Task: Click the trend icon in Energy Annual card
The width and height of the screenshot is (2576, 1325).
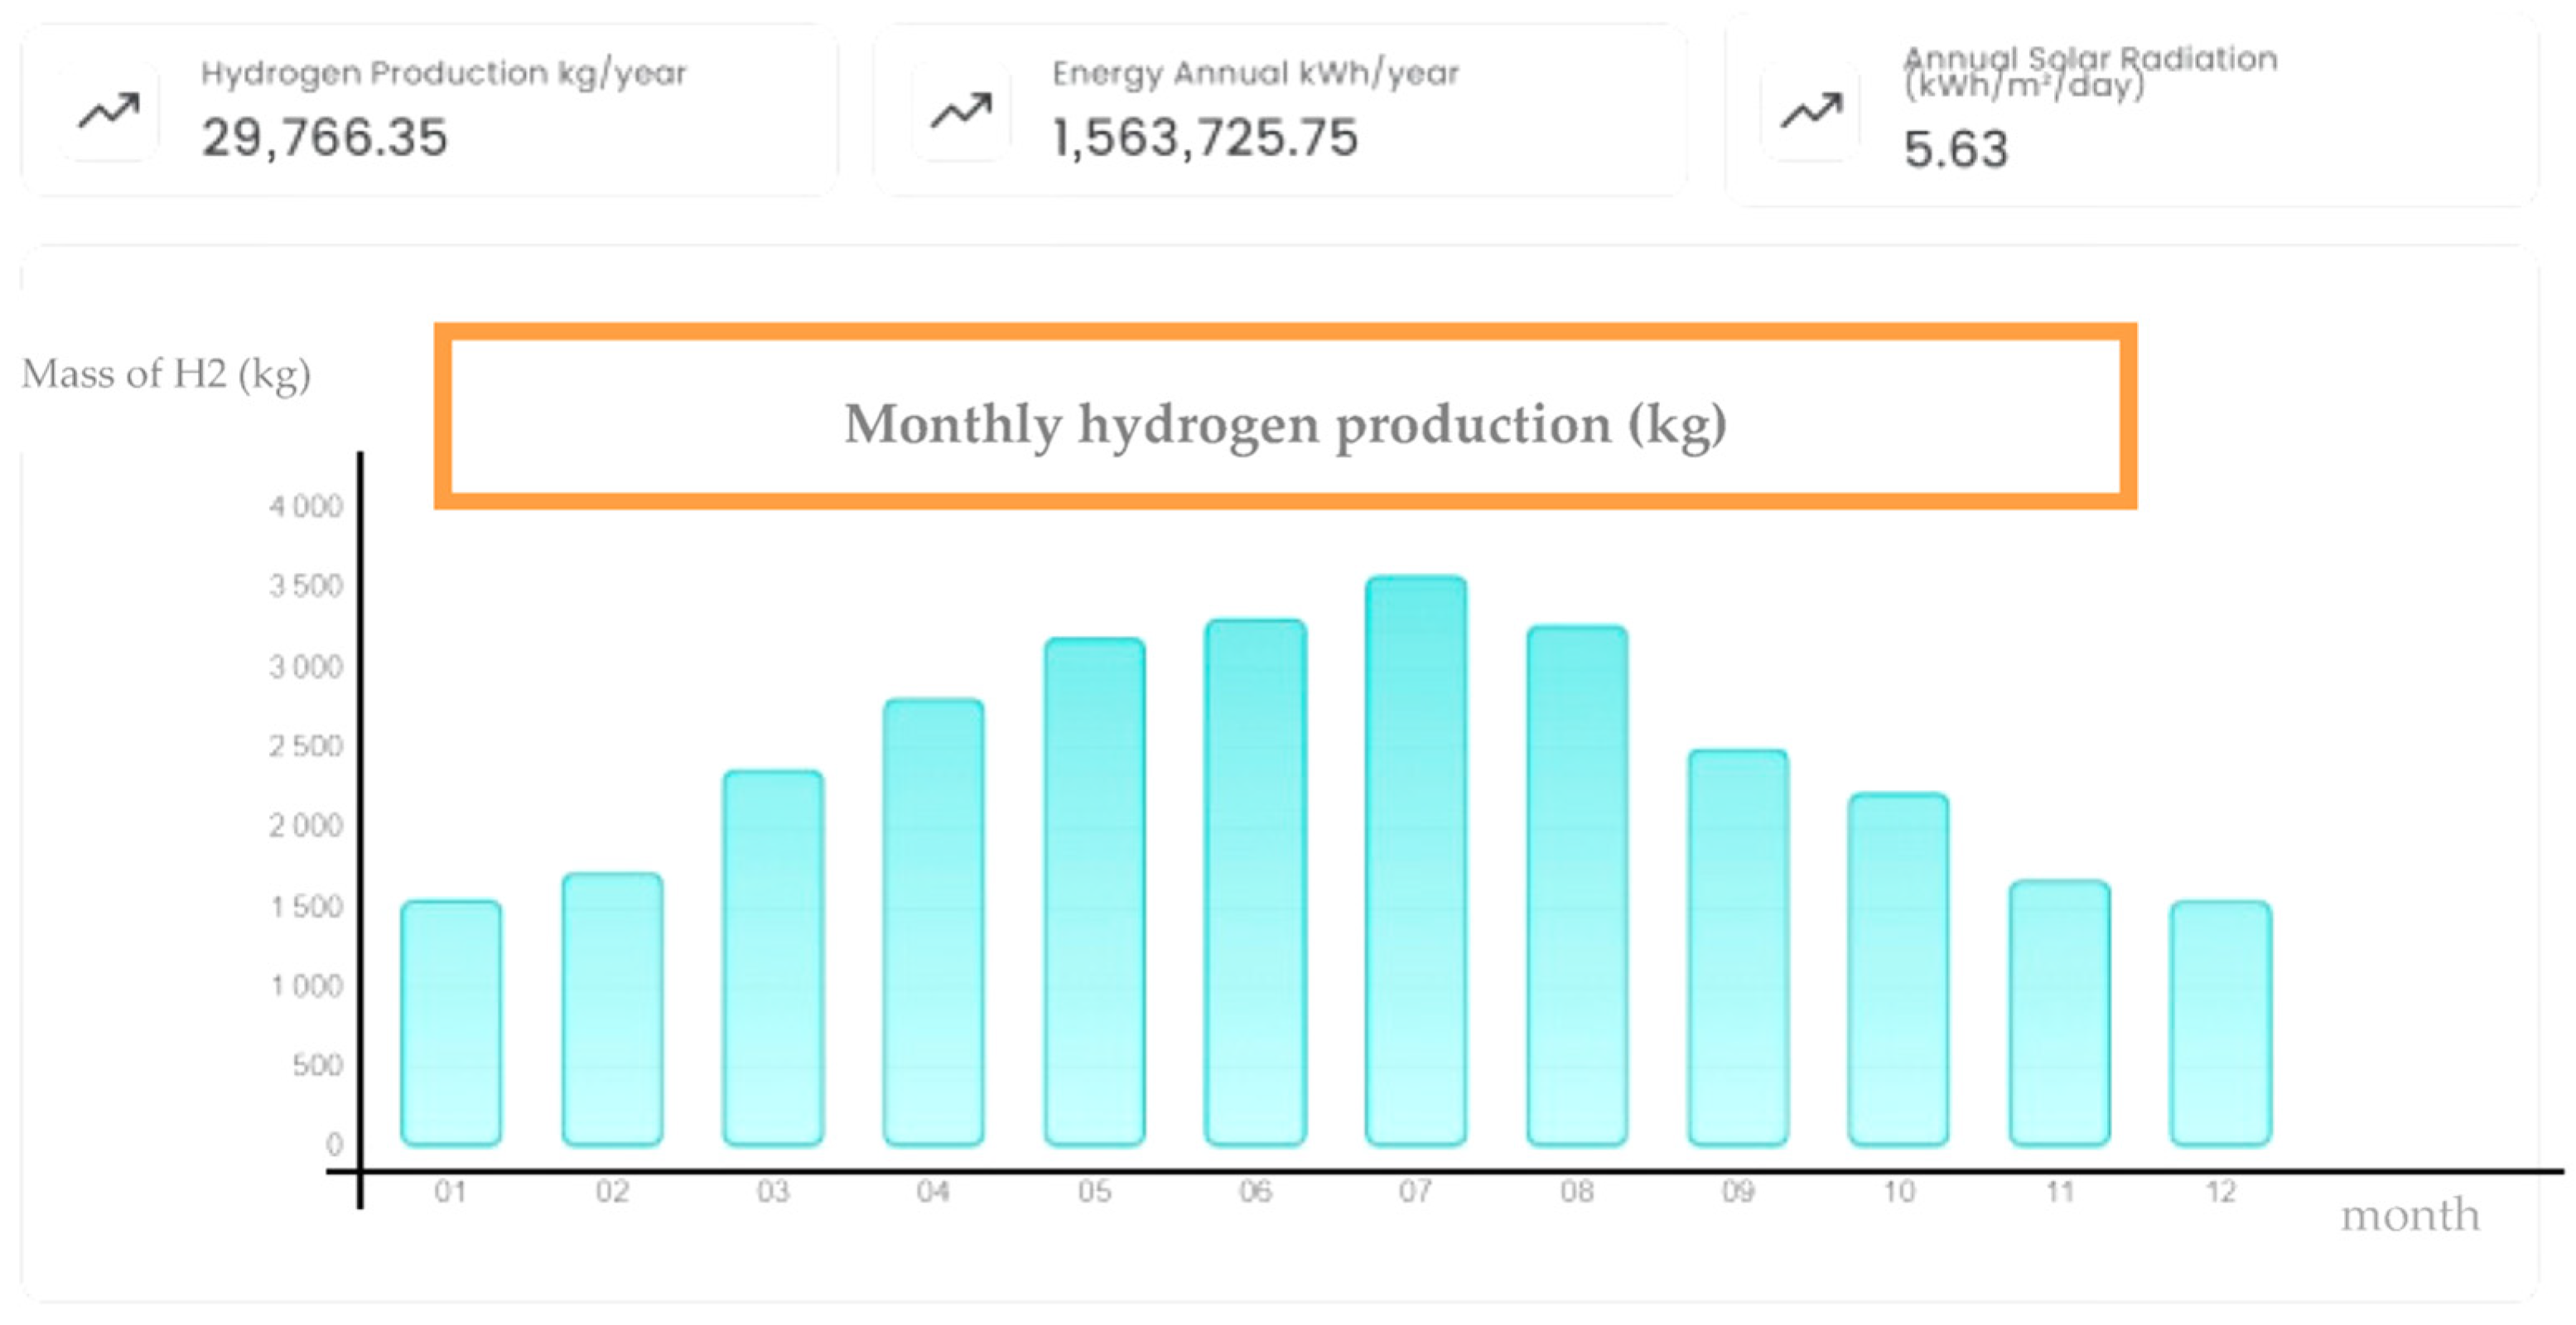Action: (x=961, y=111)
